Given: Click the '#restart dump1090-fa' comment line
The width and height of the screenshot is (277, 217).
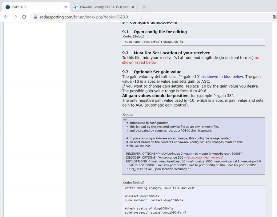Looking at the screenshot, I should pos(142,196).
